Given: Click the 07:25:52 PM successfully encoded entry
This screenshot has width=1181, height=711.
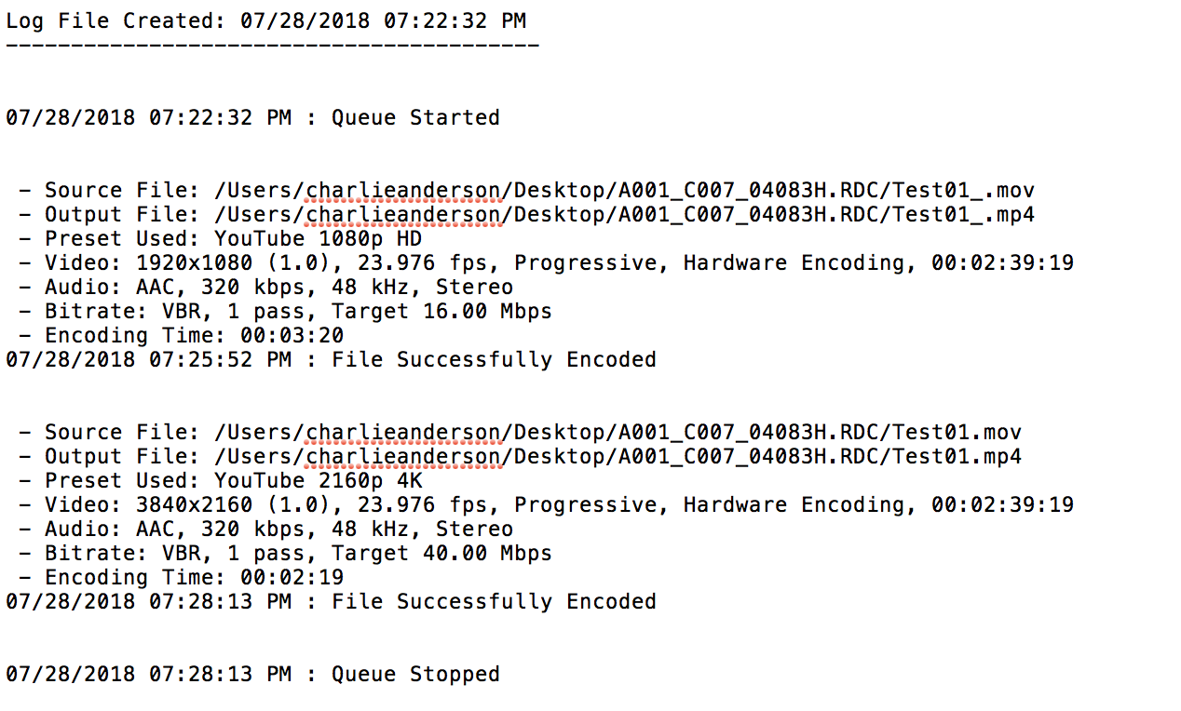Looking at the screenshot, I should pos(331,360).
